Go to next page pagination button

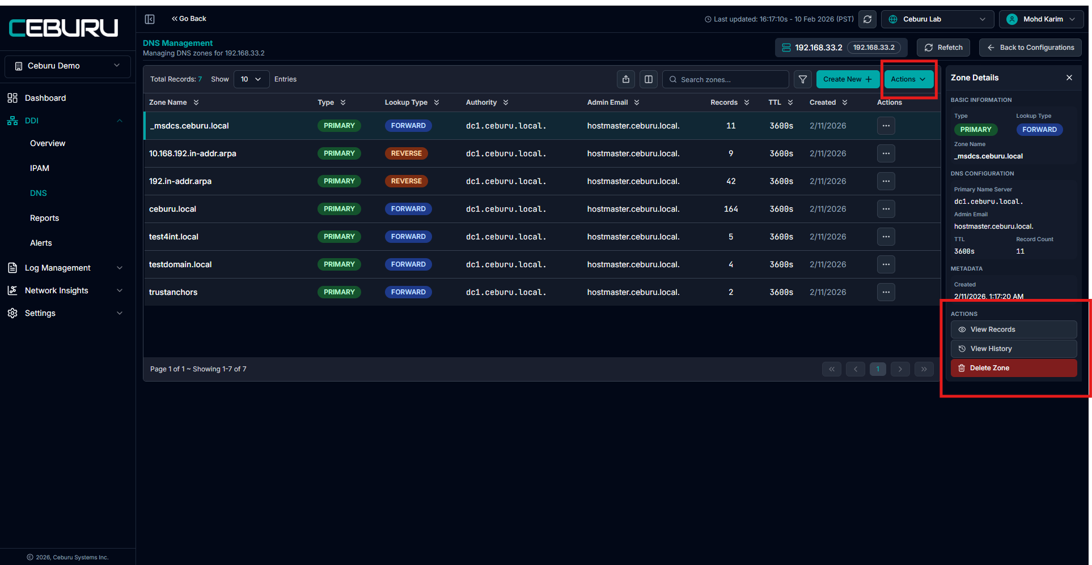pyautogui.click(x=900, y=369)
